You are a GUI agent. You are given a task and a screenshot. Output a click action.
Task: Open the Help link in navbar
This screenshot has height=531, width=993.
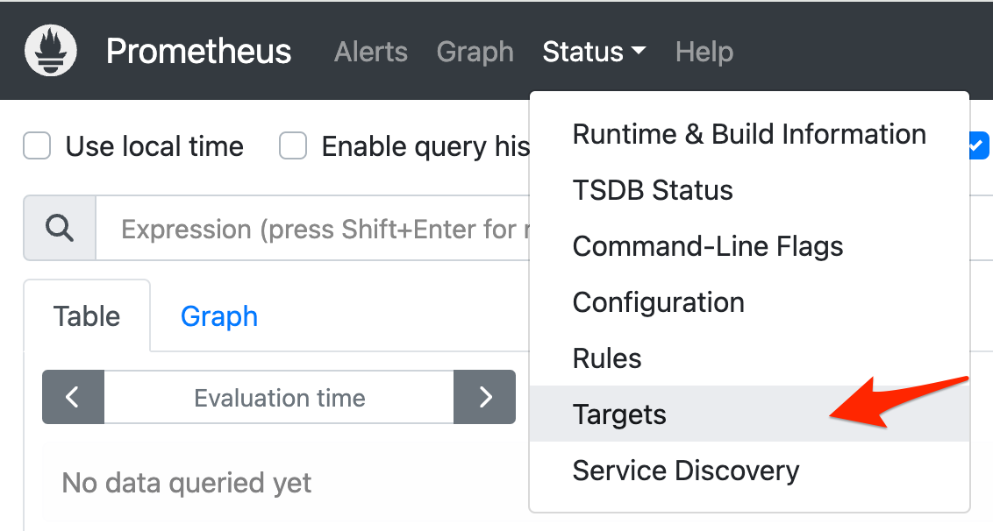[x=704, y=52]
